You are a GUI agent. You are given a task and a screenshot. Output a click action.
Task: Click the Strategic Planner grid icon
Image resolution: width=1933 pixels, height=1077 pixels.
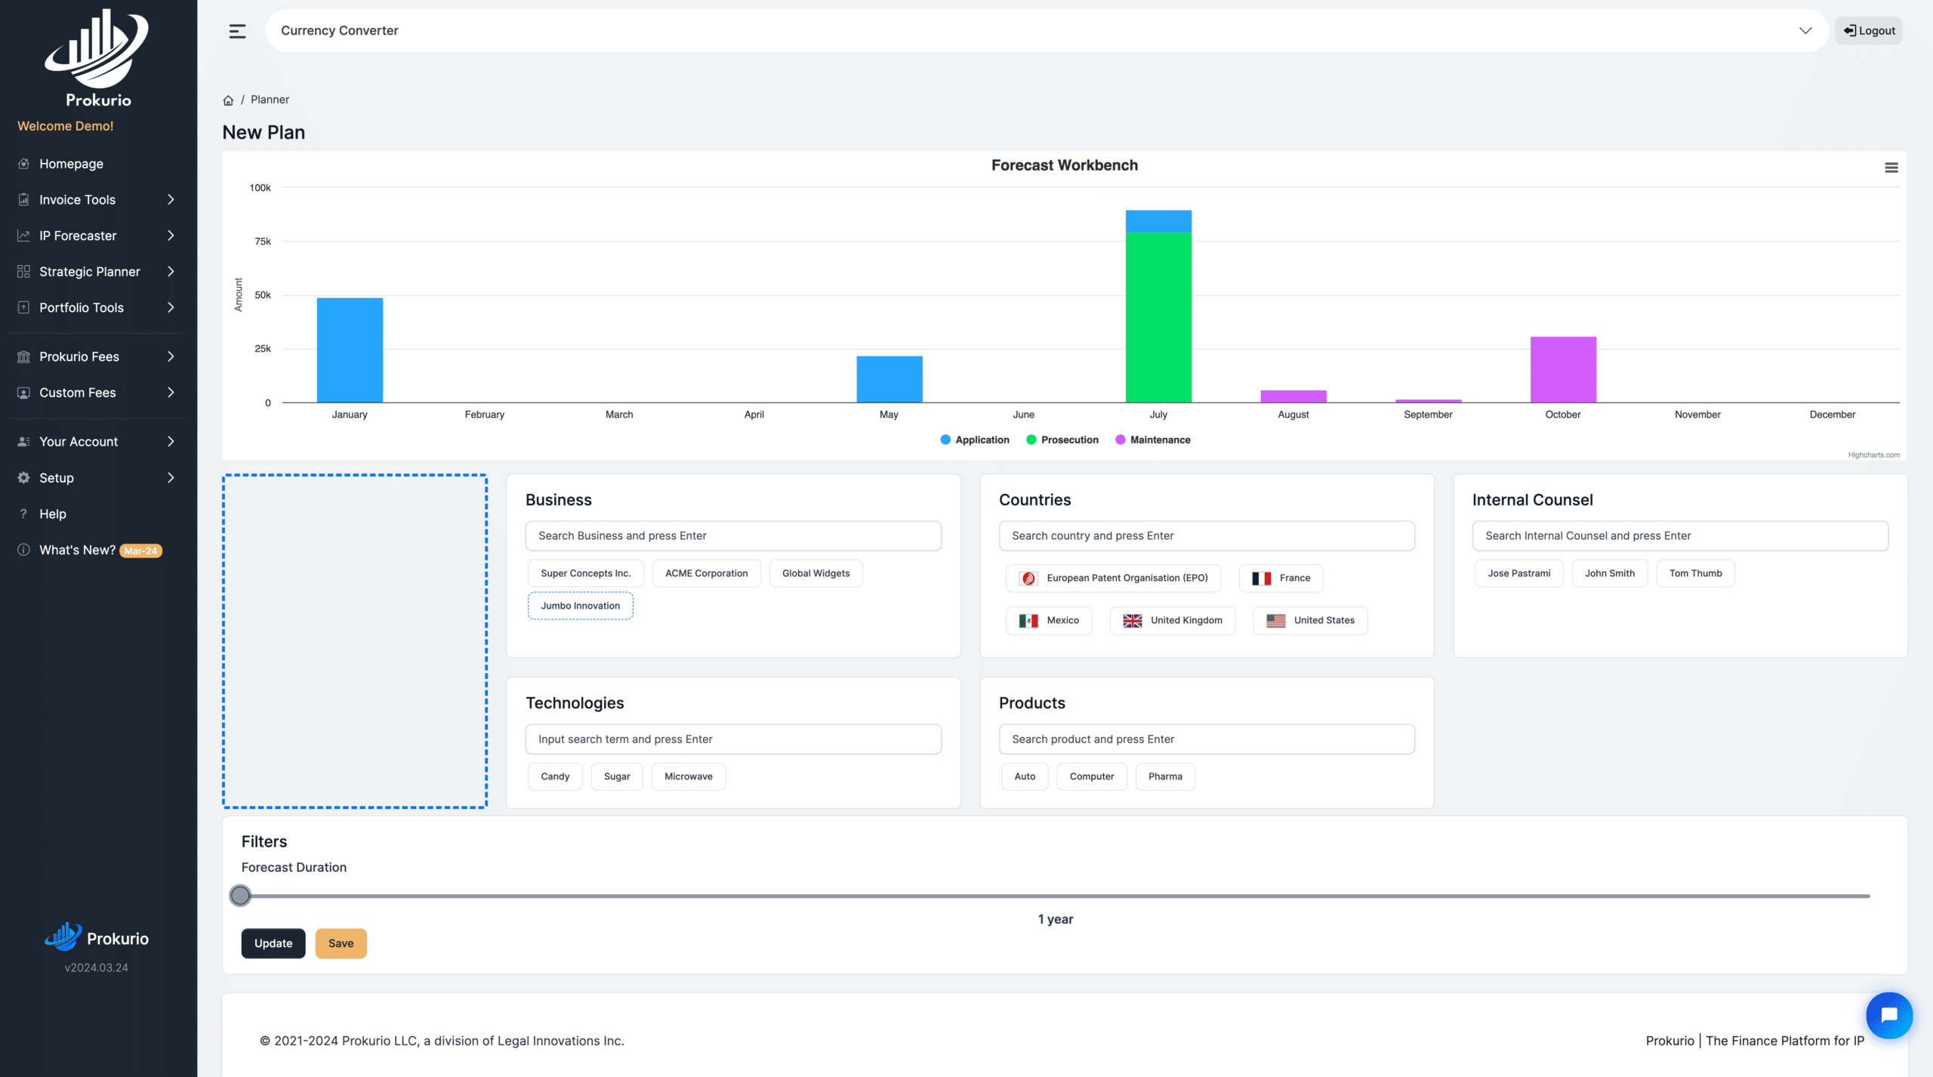coord(23,271)
